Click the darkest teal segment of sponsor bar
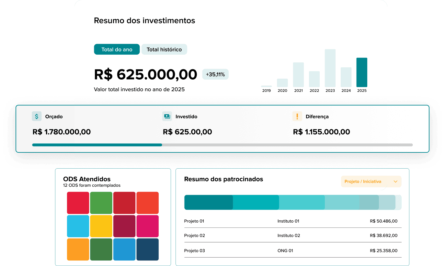This screenshot has width=445, height=266. coord(209,203)
